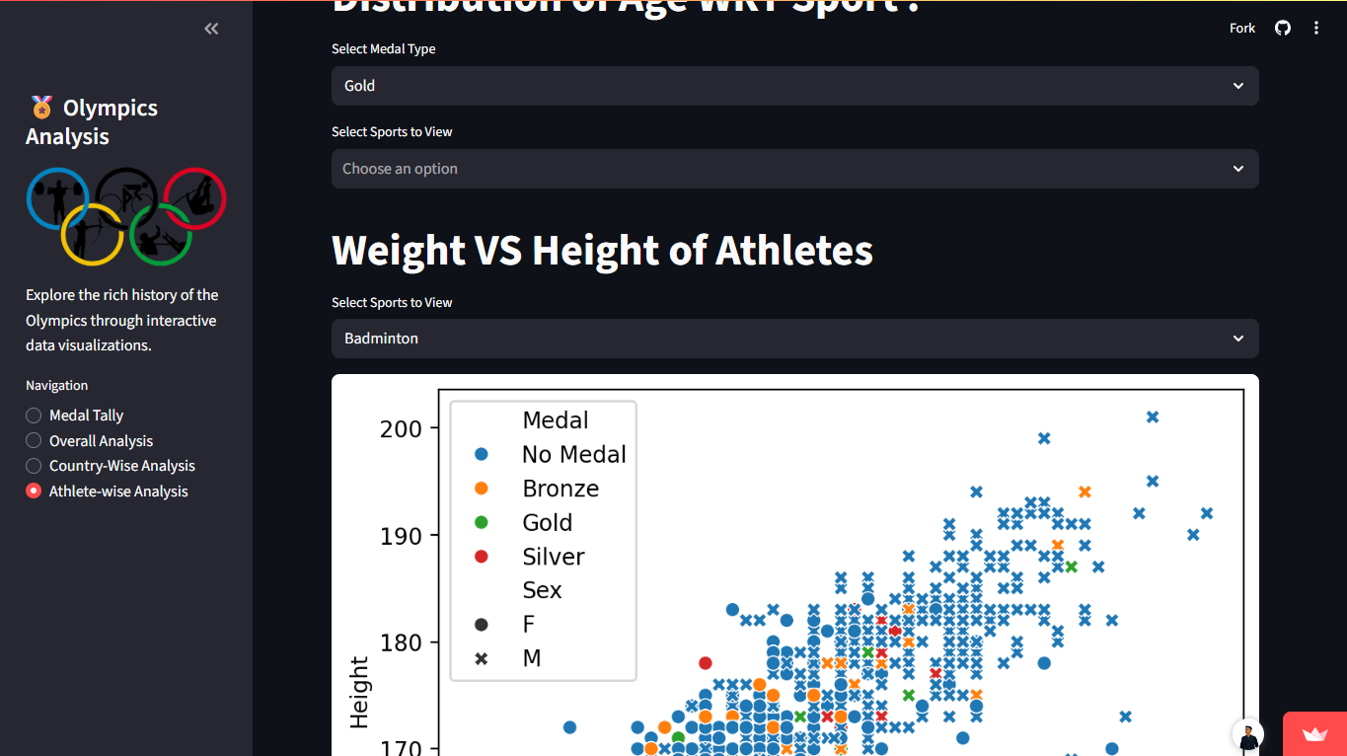1347x756 pixels.
Task: Collapse the sidebar with double-chevron icon
Action: click(211, 29)
